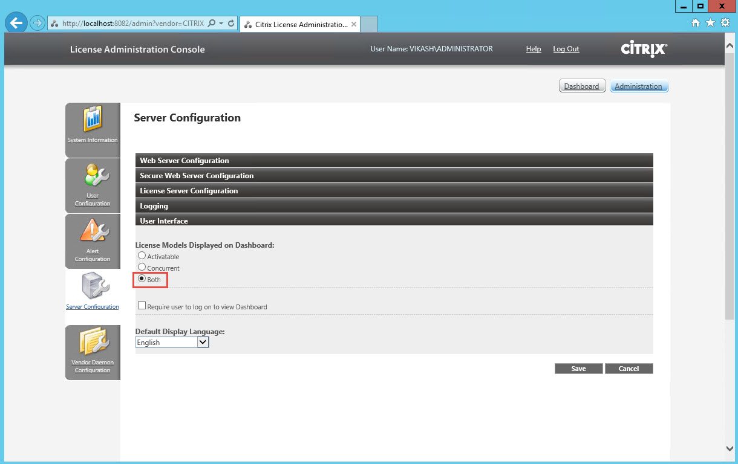Open browser Tools gear icon

point(725,22)
